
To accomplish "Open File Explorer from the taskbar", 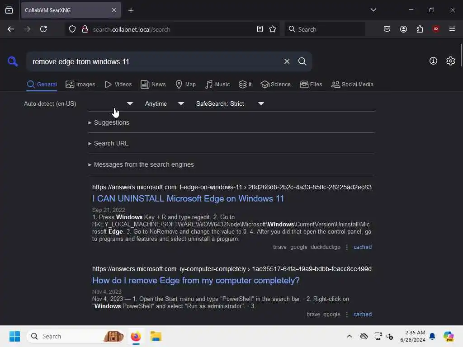I will pos(156,336).
